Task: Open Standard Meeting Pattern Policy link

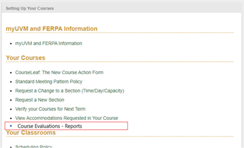Action: click(x=49, y=82)
